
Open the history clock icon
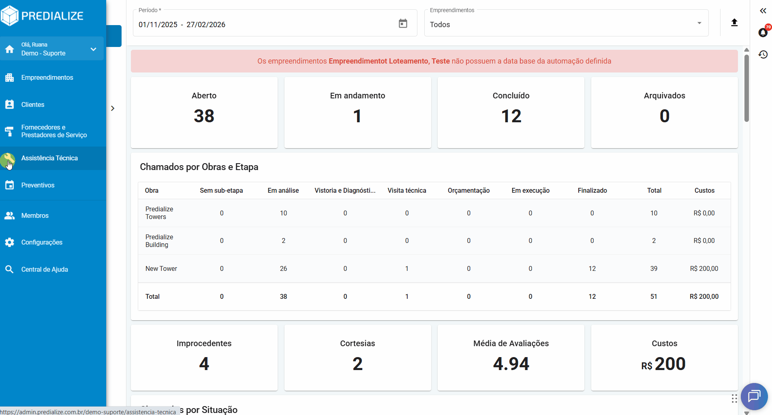point(763,54)
